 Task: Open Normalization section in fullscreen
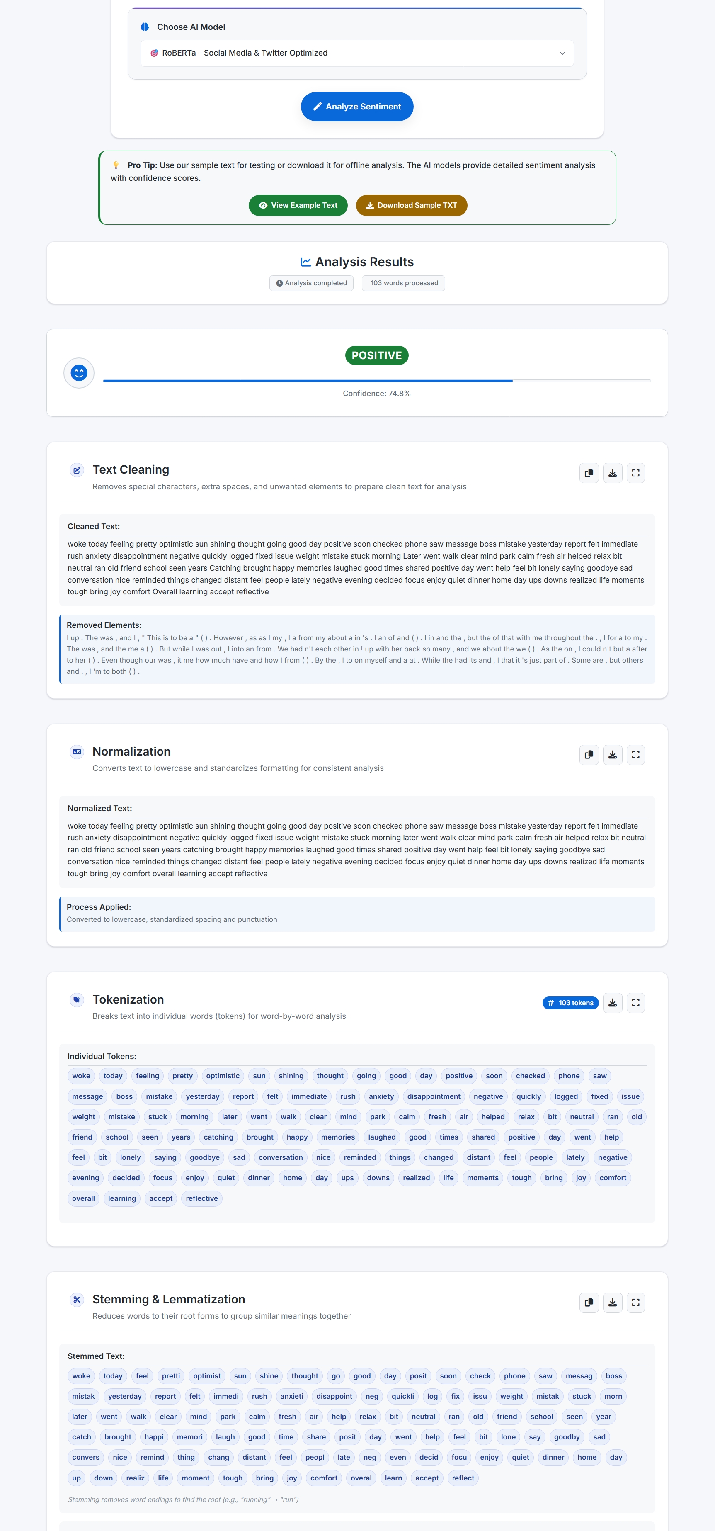(x=635, y=755)
